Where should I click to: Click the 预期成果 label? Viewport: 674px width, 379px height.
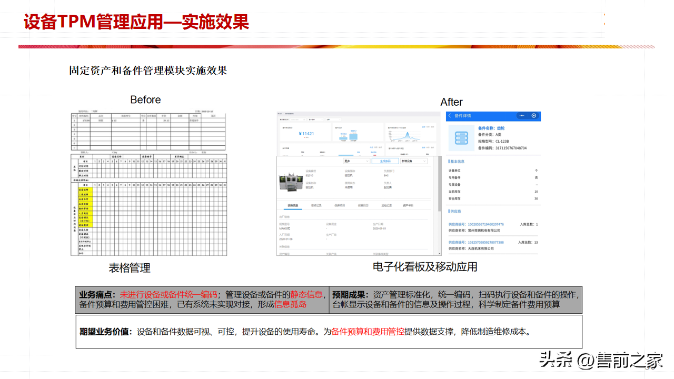pyautogui.click(x=351, y=295)
